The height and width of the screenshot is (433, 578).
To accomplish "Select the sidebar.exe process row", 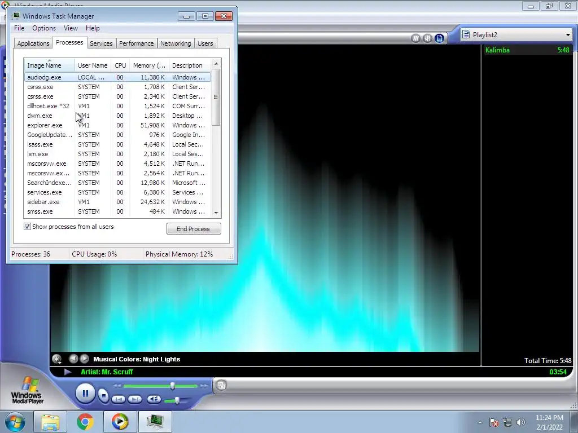I will click(x=117, y=202).
